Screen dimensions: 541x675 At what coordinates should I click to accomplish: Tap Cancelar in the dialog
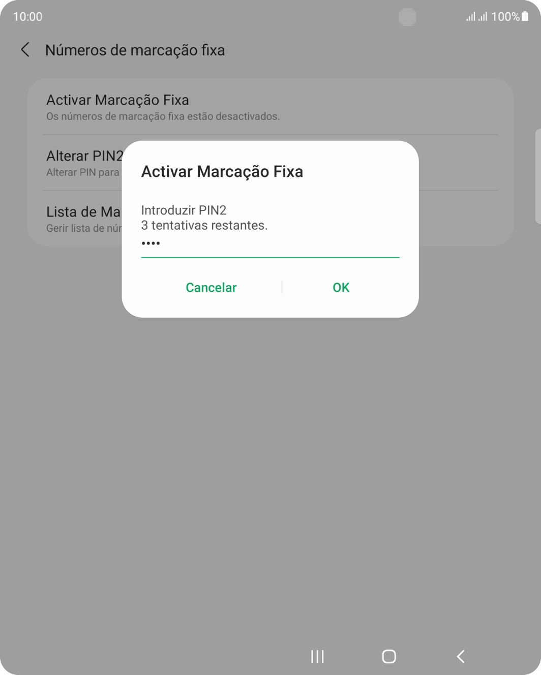[x=211, y=287]
